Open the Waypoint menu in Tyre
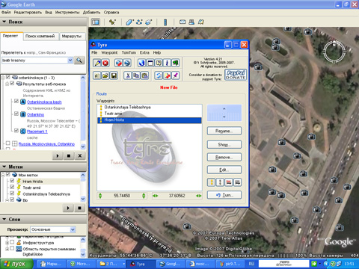The height and width of the screenshot is (269, 359). pos(109,52)
